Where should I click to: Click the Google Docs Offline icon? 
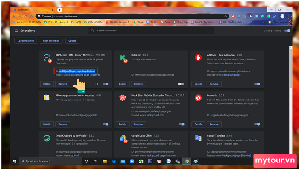coord(123,139)
